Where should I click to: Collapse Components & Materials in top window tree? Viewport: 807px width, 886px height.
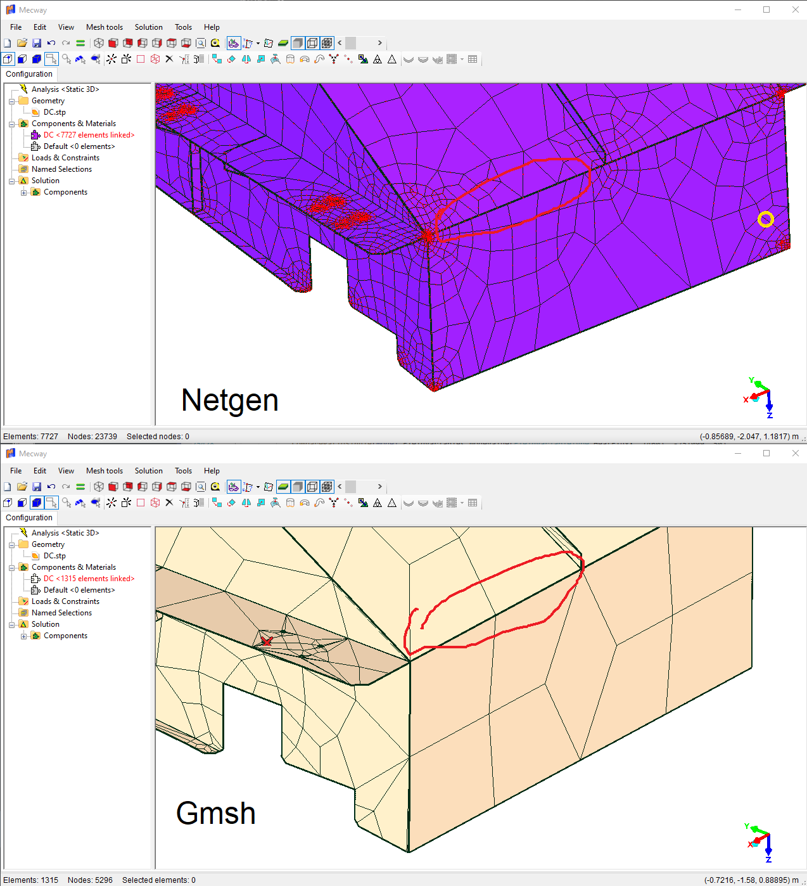point(11,124)
